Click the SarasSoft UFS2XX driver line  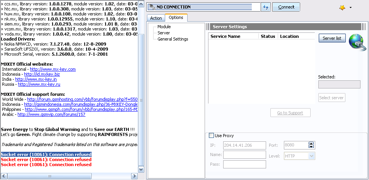[x=55, y=49]
